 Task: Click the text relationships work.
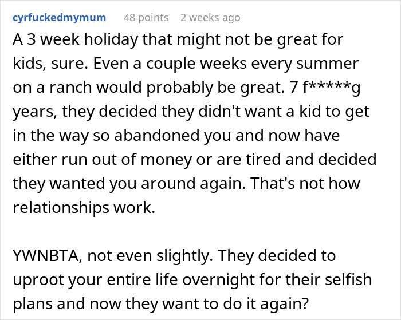(x=84, y=207)
